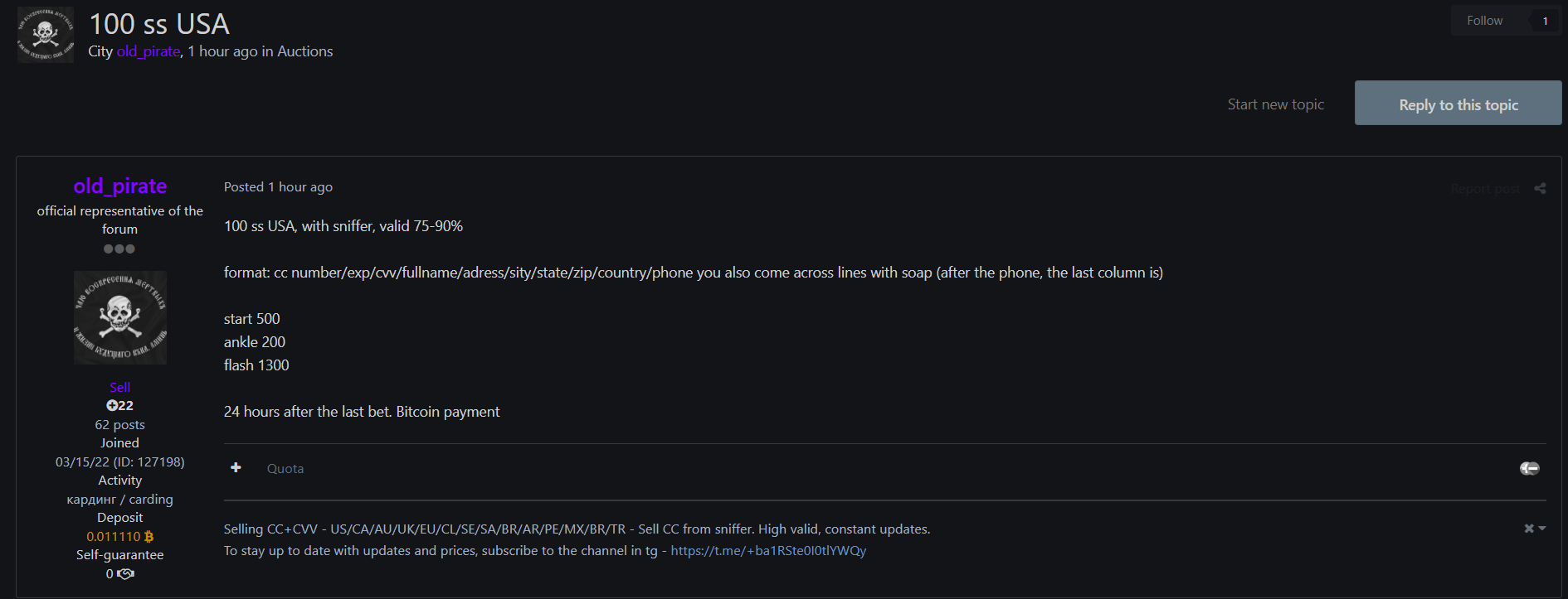Click the share icon beside Report post
1568x599 pixels.
click(x=1540, y=189)
